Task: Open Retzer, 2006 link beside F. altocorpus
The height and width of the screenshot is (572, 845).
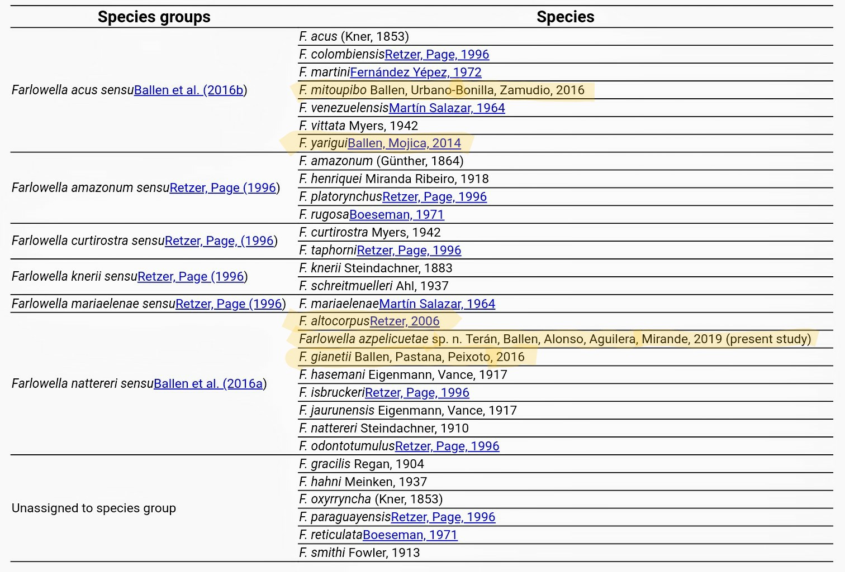Action: 405,321
